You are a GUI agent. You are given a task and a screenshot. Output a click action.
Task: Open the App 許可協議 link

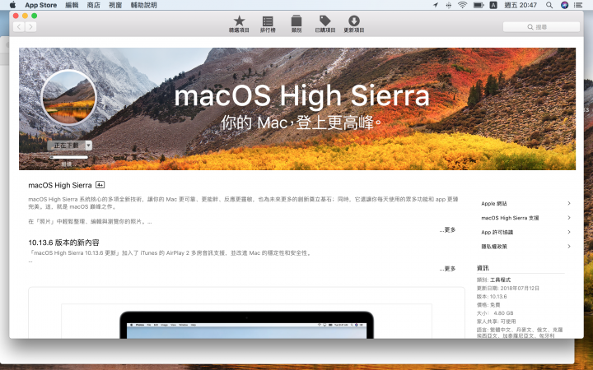click(x=497, y=232)
